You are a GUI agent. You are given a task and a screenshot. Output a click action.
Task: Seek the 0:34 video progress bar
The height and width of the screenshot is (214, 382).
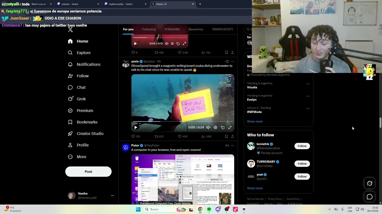tap(183, 121)
